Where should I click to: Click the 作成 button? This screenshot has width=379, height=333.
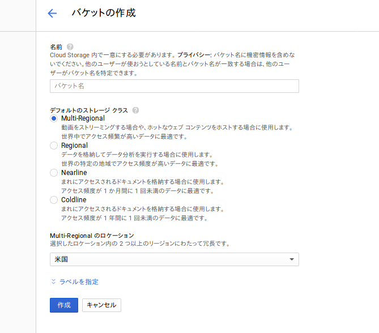pos(64,305)
